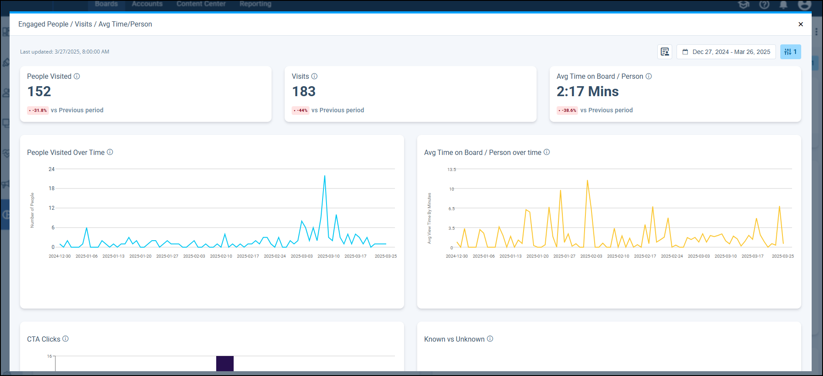The width and height of the screenshot is (823, 376).
Task: Click the info icon next to Visits
Action: pyautogui.click(x=314, y=76)
